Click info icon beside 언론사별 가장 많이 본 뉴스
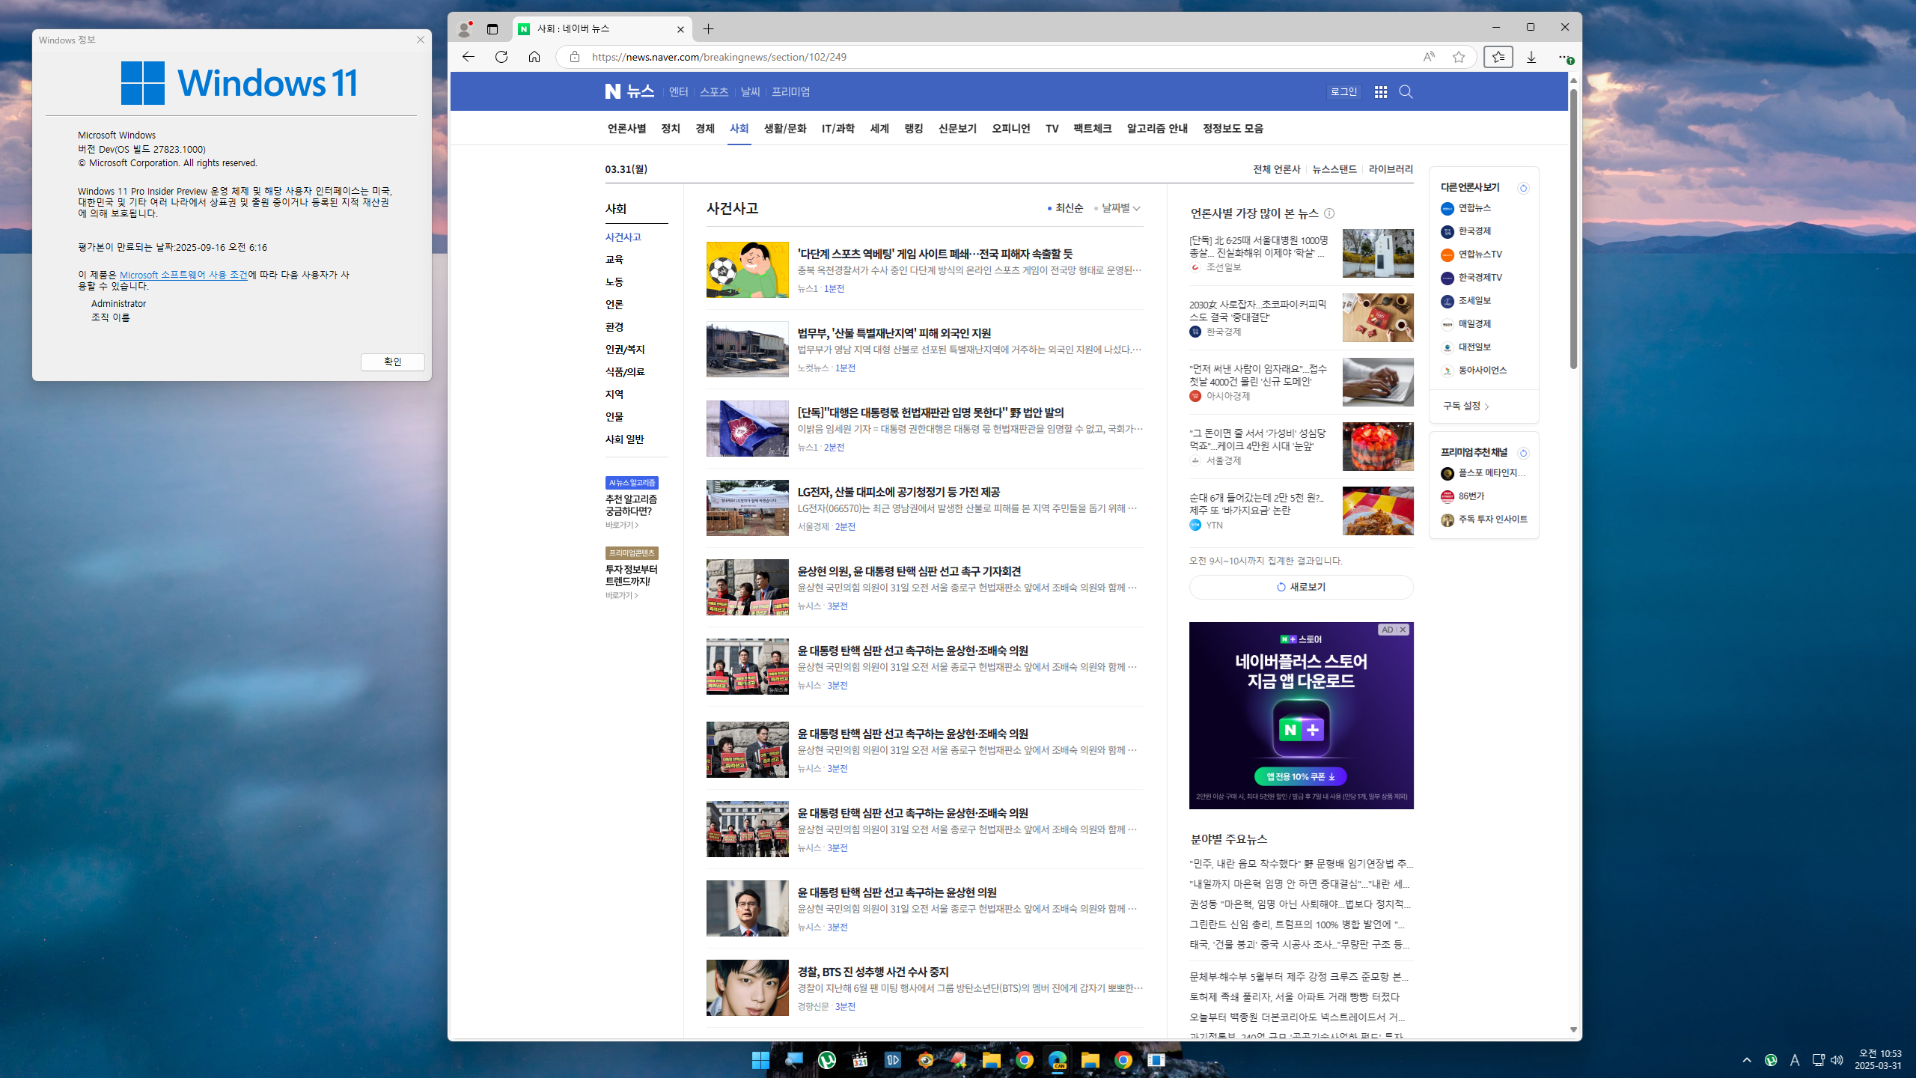1916x1078 pixels. [x=1329, y=213]
